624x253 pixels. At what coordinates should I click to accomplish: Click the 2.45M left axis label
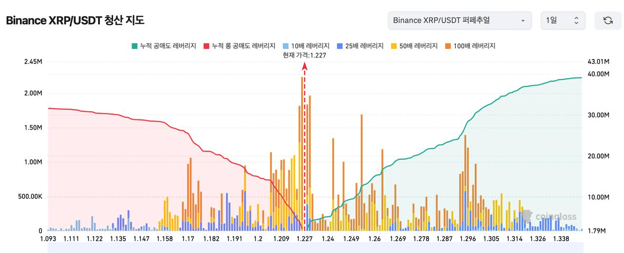pos(33,61)
